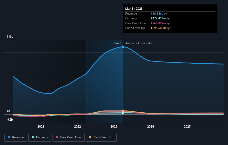Screen dimensions: 228x145
Task: Click the 'Analysts Forecasts' label
Action: tap(138, 43)
